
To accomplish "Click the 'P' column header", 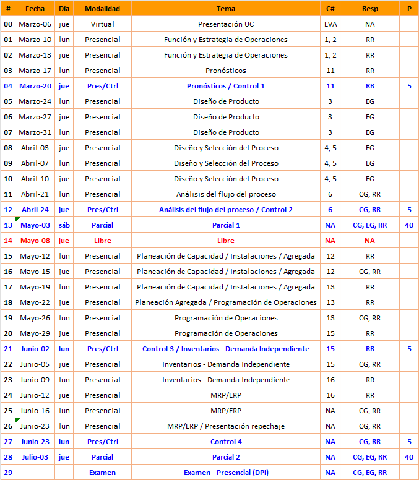I will click(409, 9).
